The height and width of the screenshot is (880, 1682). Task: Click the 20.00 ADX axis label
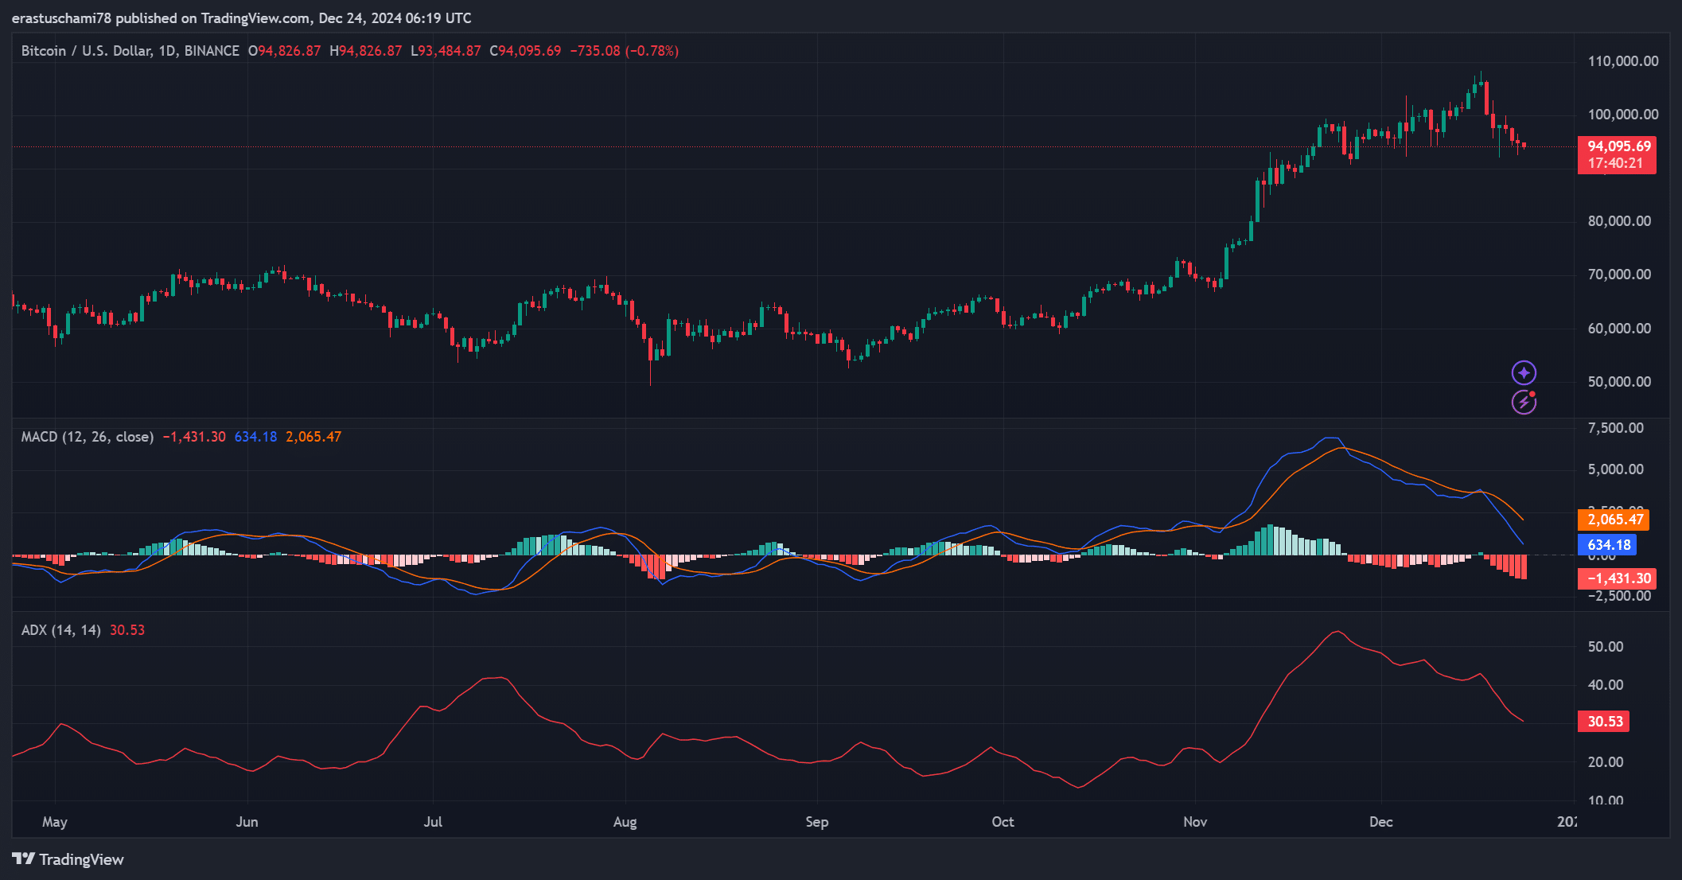tap(1606, 762)
